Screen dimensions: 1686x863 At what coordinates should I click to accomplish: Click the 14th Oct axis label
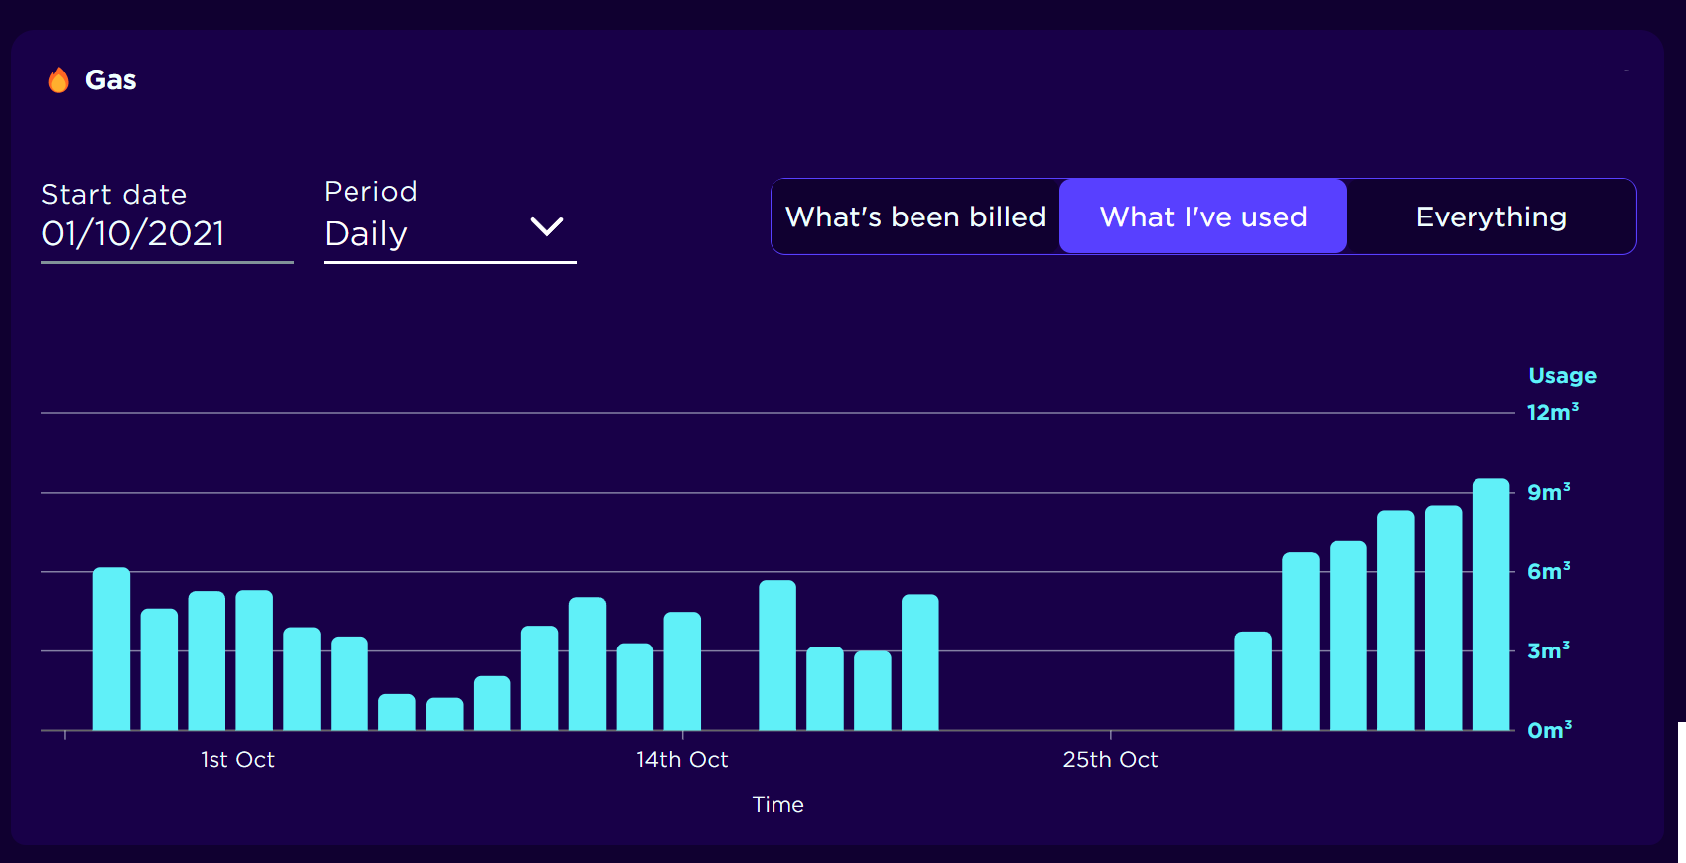682,760
